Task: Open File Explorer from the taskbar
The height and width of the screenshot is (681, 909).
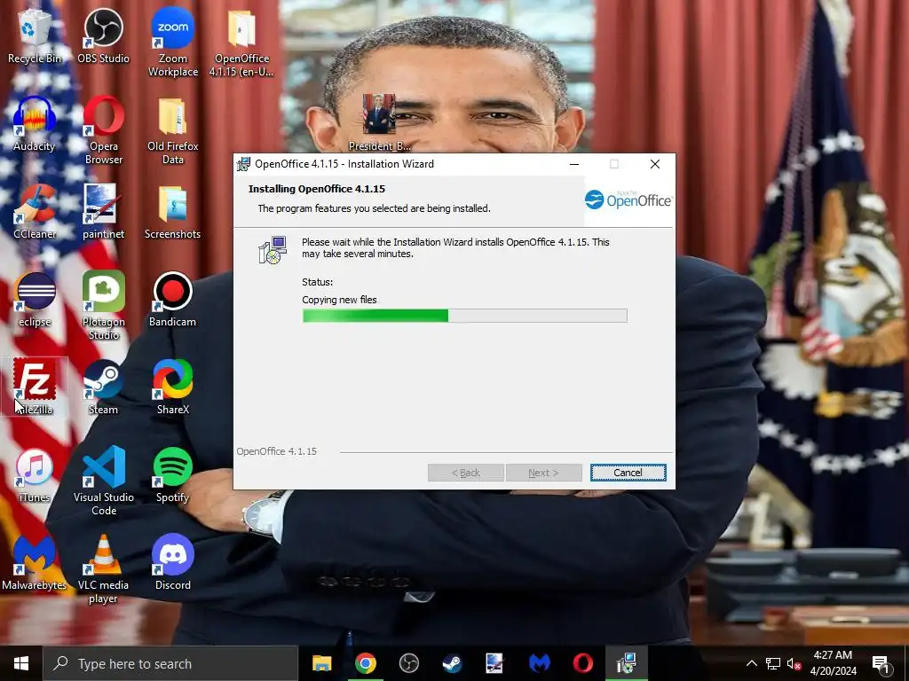Action: pyautogui.click(x=321, y=663)
